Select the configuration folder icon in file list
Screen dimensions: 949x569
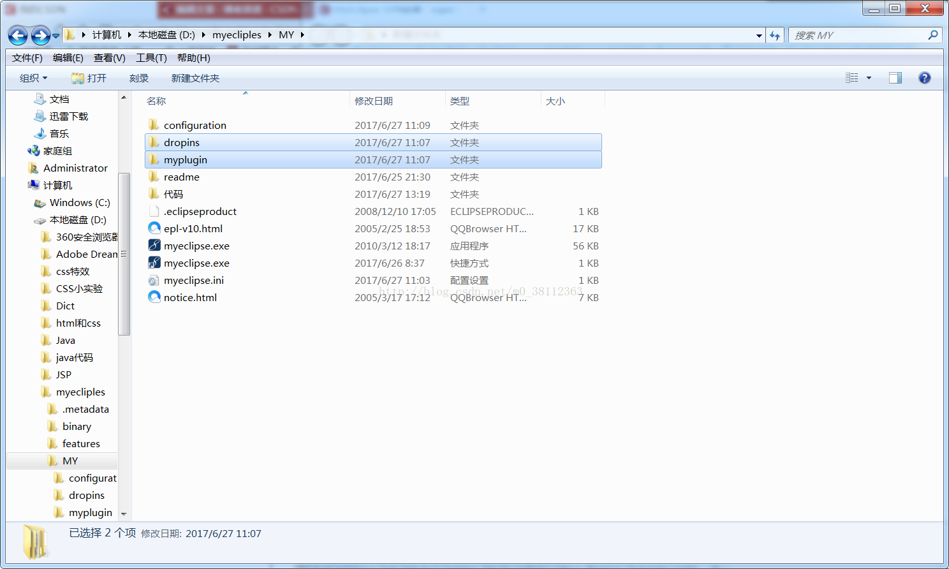(154, 125)
